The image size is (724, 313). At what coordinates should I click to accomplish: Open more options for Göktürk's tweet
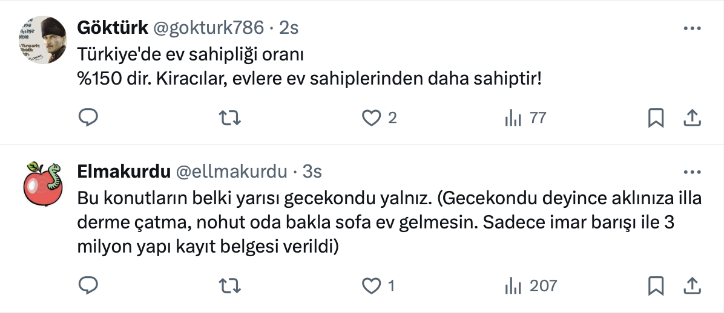click(692, 28)
